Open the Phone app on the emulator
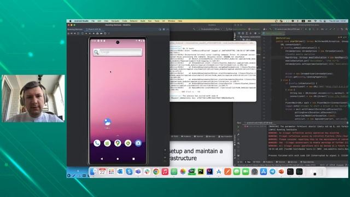The width and height of the screenshot is (350, 197). click(97, 143)
